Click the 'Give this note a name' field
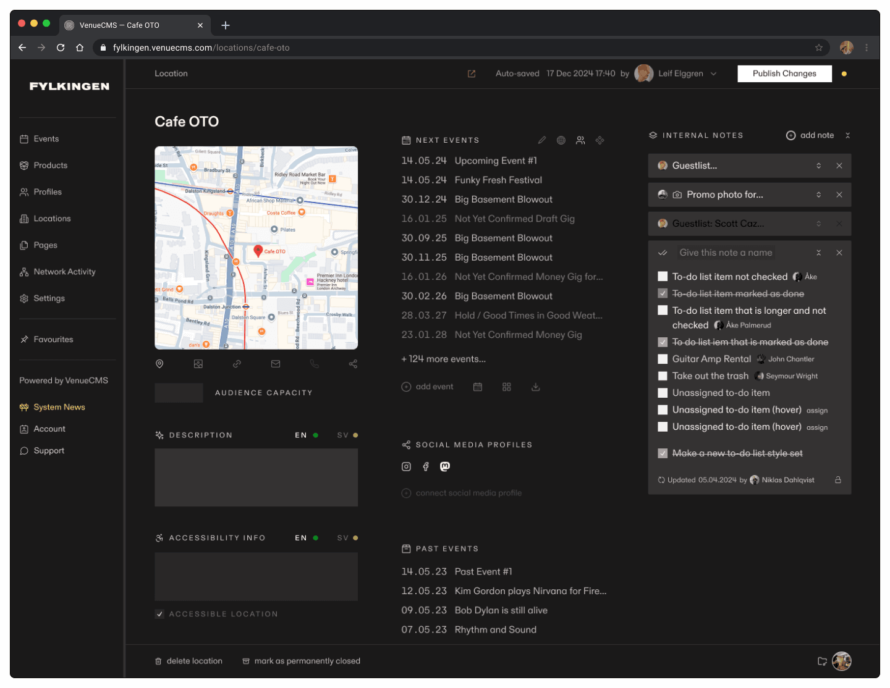This screenshot has height=688, width=890. click(x=726, y=253)
